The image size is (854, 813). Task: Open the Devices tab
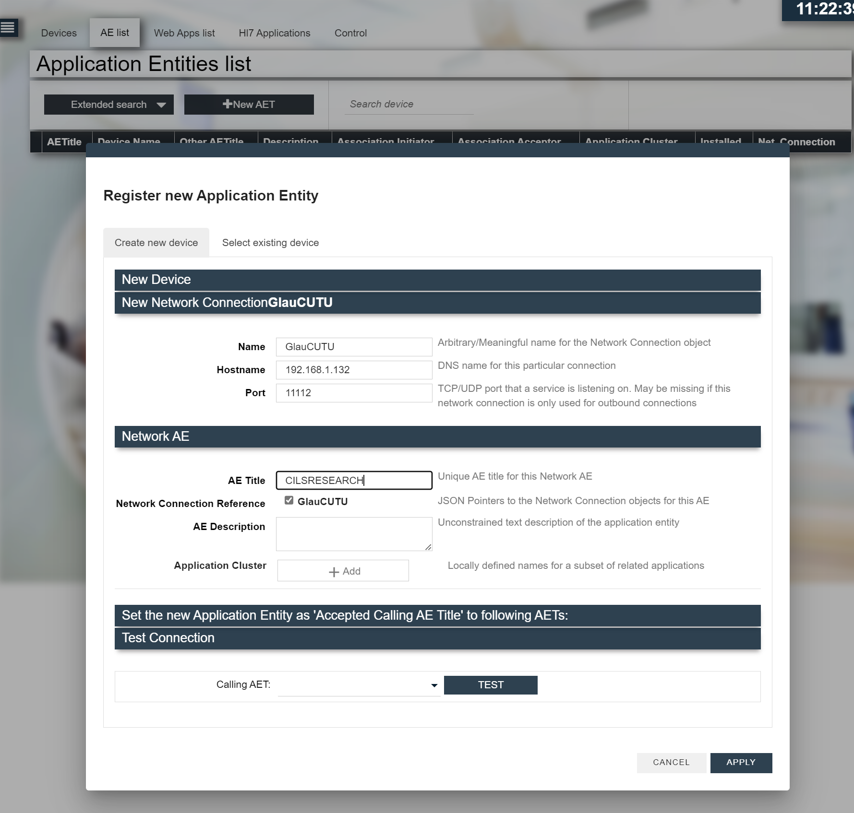(59, 33)
